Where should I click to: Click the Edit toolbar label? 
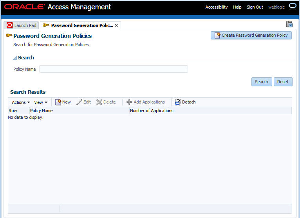pos(87,102)
